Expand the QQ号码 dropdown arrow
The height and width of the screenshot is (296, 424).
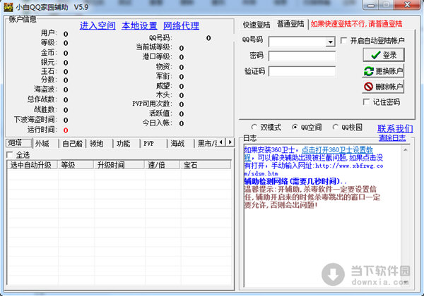tap(330, 42)
